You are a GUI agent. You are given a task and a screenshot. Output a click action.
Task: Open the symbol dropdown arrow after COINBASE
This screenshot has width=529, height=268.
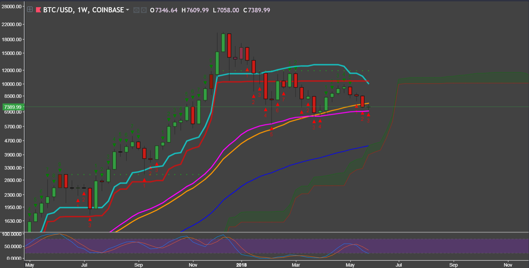click(128, 10)
